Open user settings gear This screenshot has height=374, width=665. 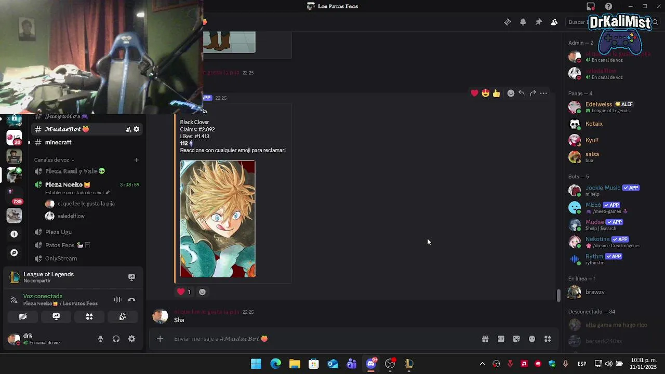[132, 339]
